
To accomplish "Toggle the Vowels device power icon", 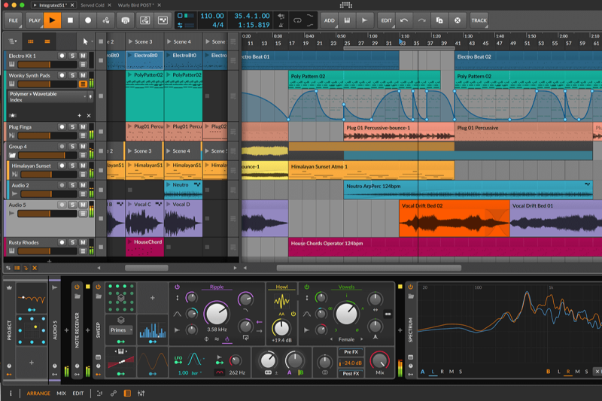I will (x=306, y=287).
